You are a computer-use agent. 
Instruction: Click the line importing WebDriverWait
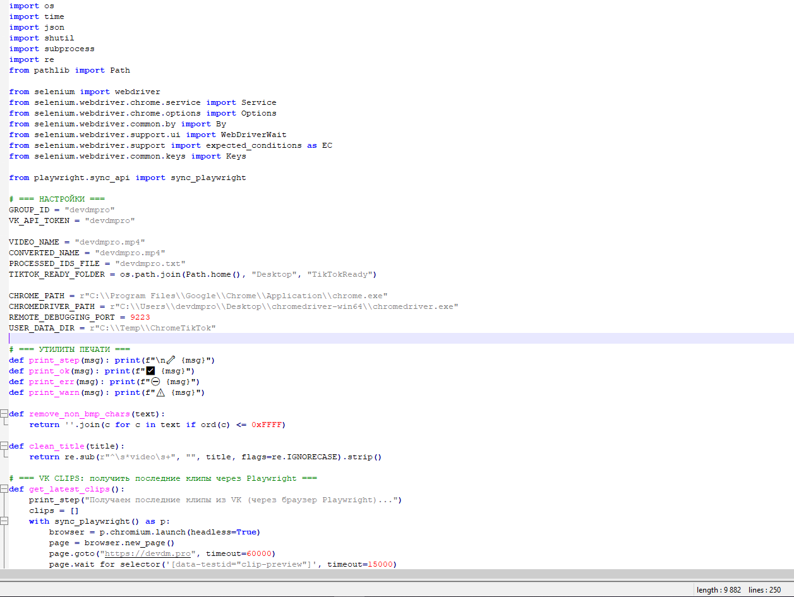(148, 135)
